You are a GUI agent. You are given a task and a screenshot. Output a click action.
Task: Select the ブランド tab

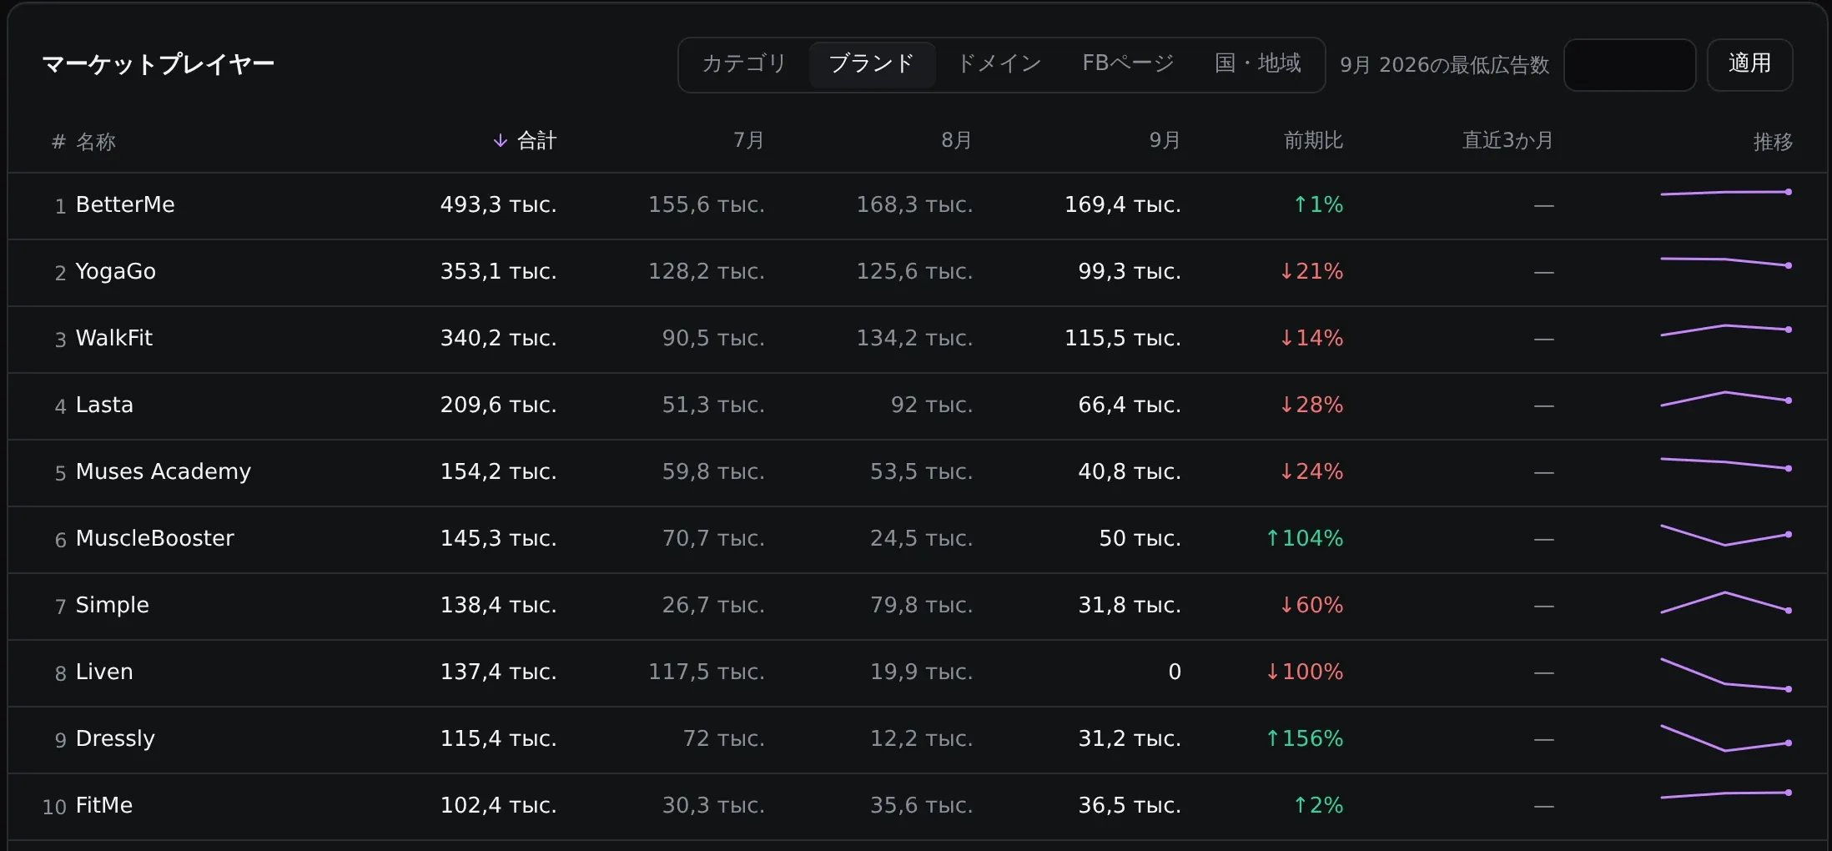click(872, 64)
